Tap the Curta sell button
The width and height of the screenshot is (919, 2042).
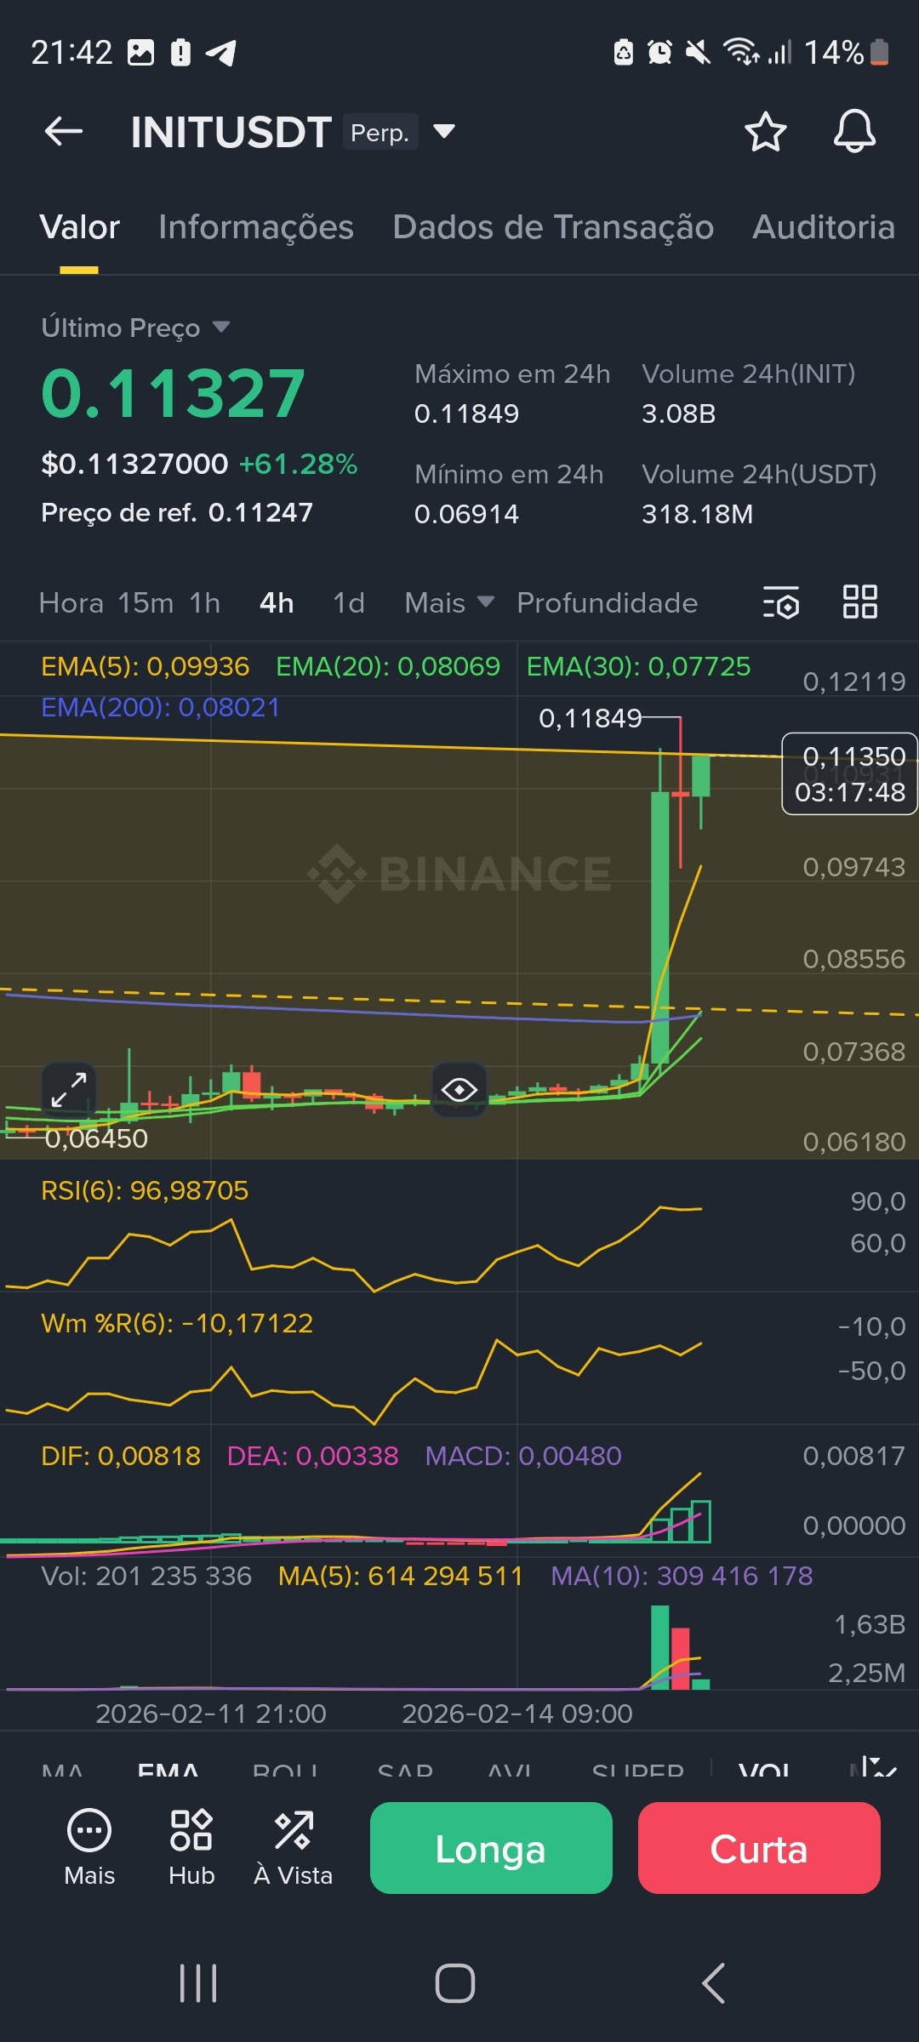click(x=759, y=1848)
